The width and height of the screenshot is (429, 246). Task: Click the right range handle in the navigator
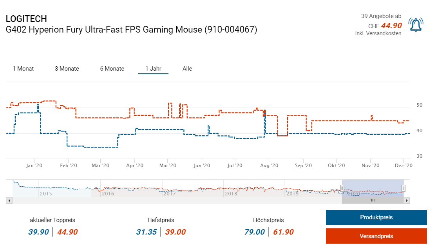pos(404,188)
